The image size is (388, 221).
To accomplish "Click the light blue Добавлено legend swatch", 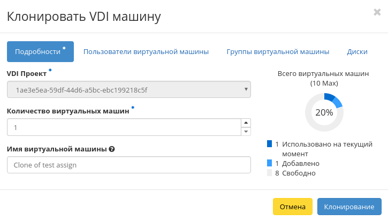I will (x=269, y=163).
